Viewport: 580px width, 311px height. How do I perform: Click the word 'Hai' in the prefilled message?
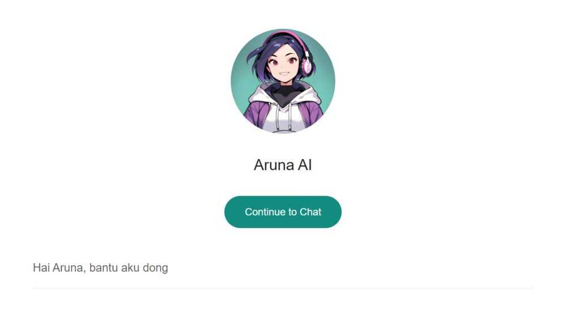pyautogui.click(x=41, y=268)
